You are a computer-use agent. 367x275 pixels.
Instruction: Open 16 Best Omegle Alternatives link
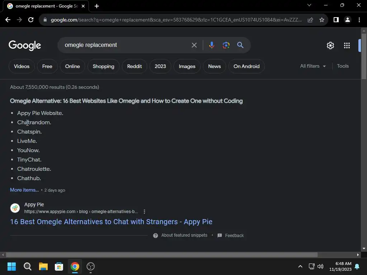(x=111, y=222)
